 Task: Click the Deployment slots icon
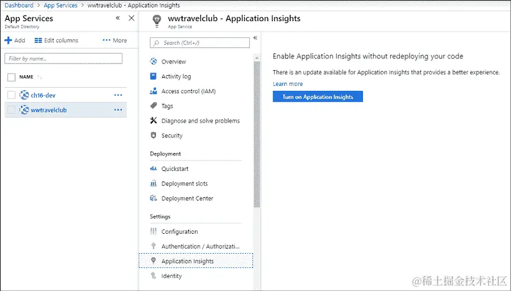(154, 183)
